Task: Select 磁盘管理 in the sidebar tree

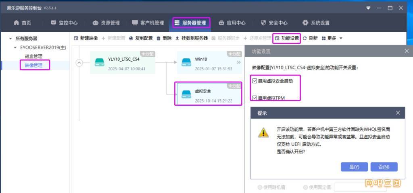Action: [33, 56]
